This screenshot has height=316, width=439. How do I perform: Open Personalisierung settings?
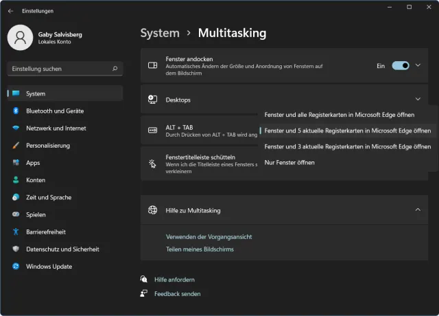(48, 146)
